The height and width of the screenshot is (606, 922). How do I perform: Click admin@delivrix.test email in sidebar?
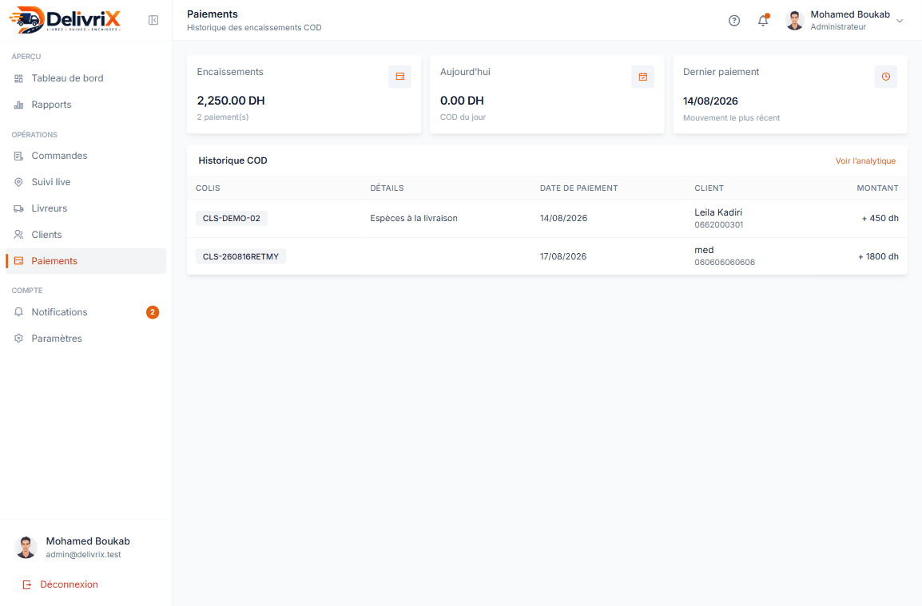84,554
